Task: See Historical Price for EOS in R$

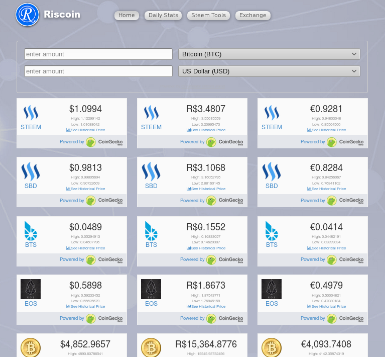Action: (206, 306)
